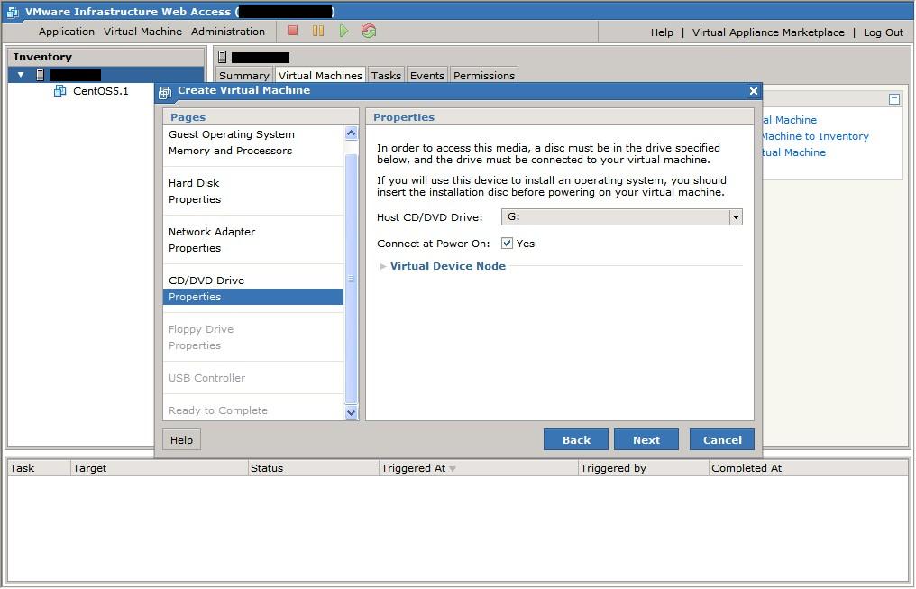Click the Back button
916x589 pixels.
click(575, 439)
